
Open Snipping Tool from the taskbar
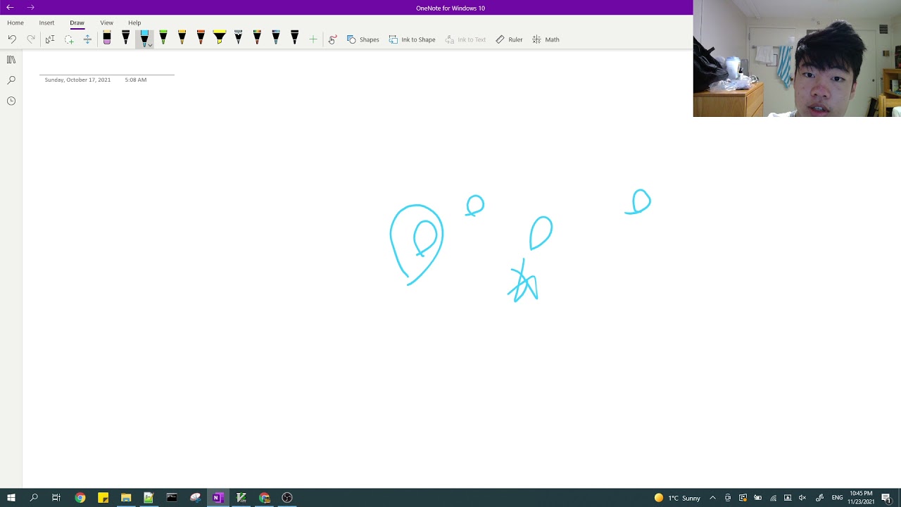tap(195, 498)
